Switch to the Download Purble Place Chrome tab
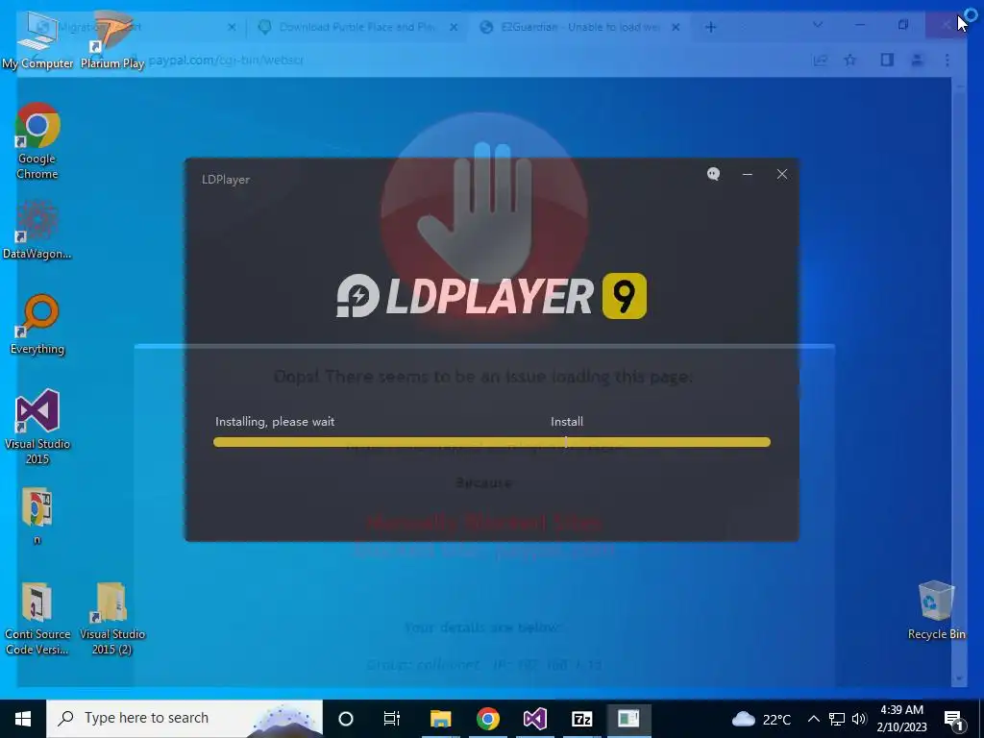 click(357, 27)
